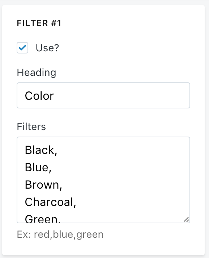Click the 'Heading' field label

37,73
